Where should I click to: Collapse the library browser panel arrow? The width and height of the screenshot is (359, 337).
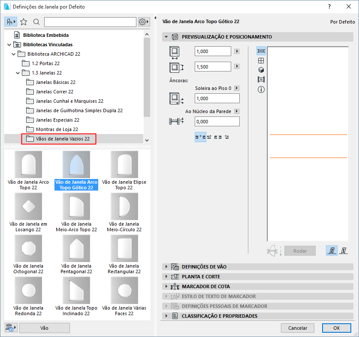click(x=155, y=18)
